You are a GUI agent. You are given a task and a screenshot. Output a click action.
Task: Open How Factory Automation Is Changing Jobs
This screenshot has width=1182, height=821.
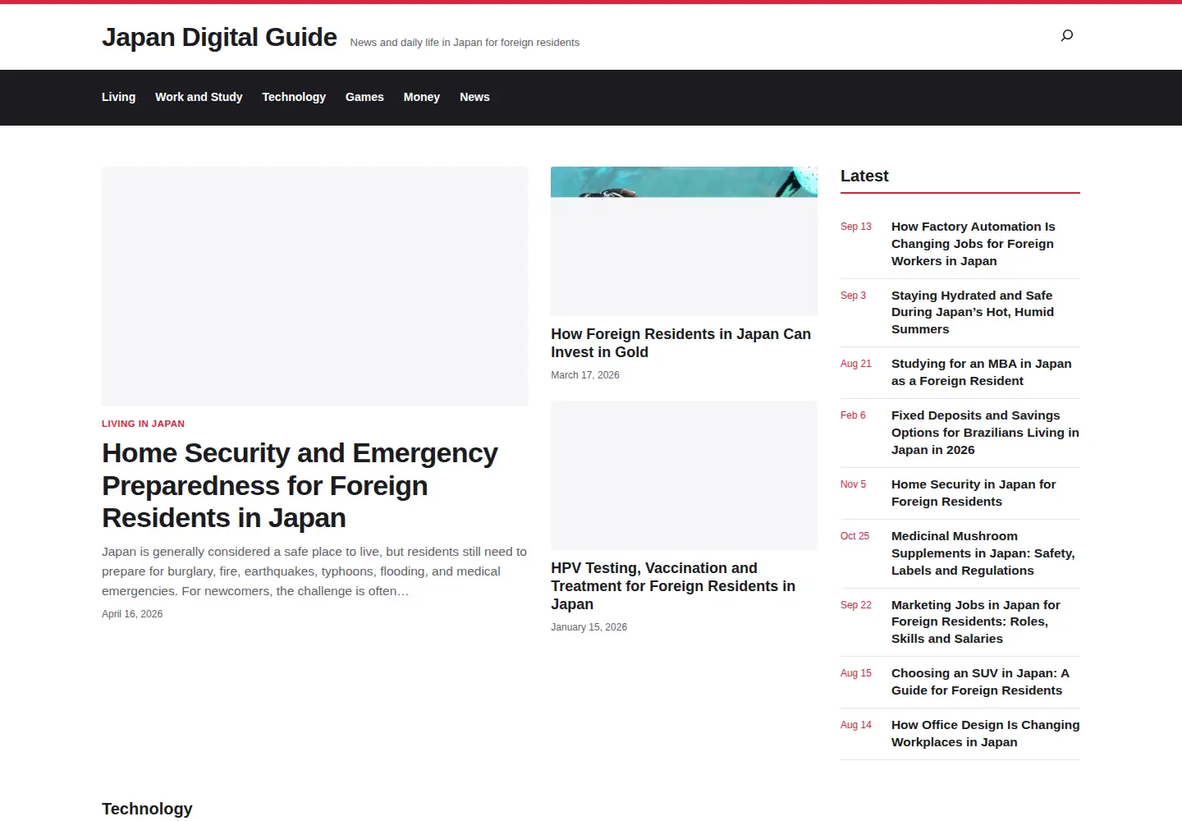974,244
